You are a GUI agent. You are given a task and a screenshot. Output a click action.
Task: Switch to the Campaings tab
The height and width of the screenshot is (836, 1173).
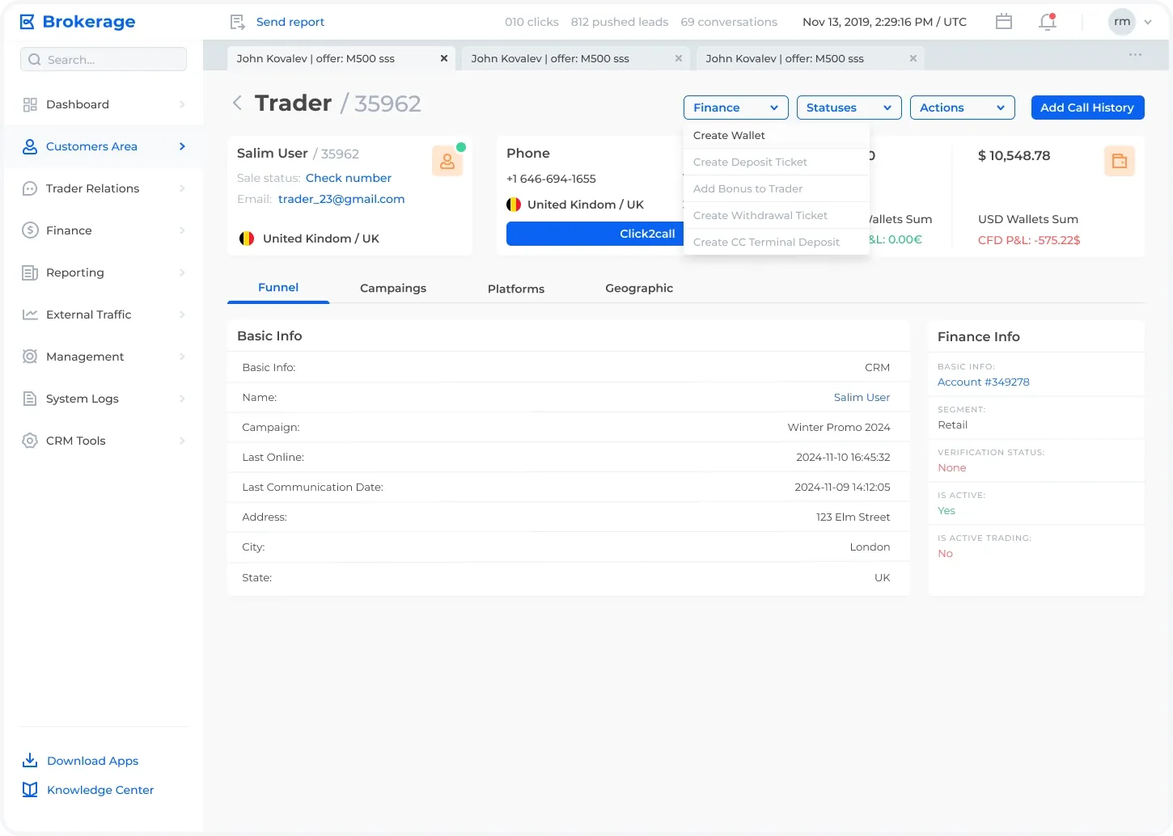(x=393, y=288)
